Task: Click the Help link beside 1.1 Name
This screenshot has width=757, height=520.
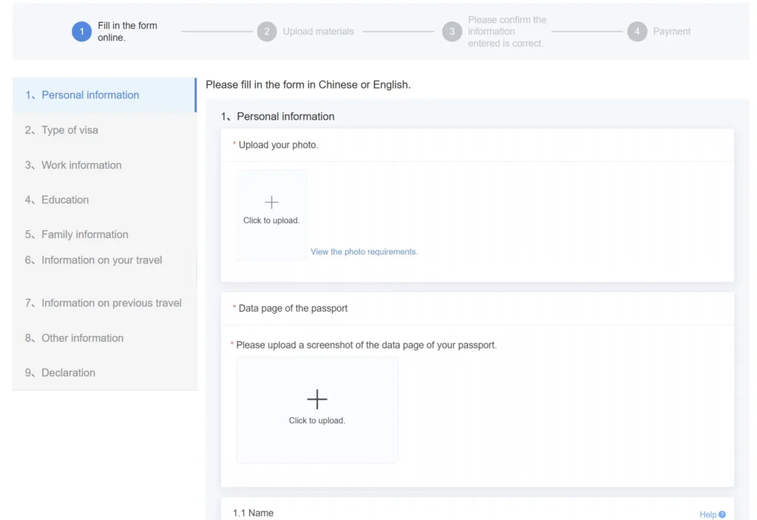Action: coord(707,515)
